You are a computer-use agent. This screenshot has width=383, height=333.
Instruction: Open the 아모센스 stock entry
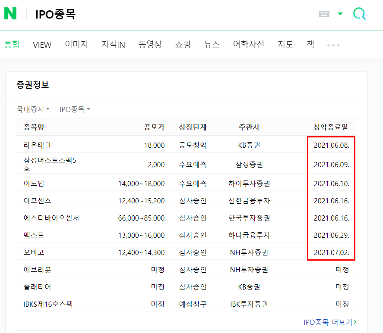[37, 201]
